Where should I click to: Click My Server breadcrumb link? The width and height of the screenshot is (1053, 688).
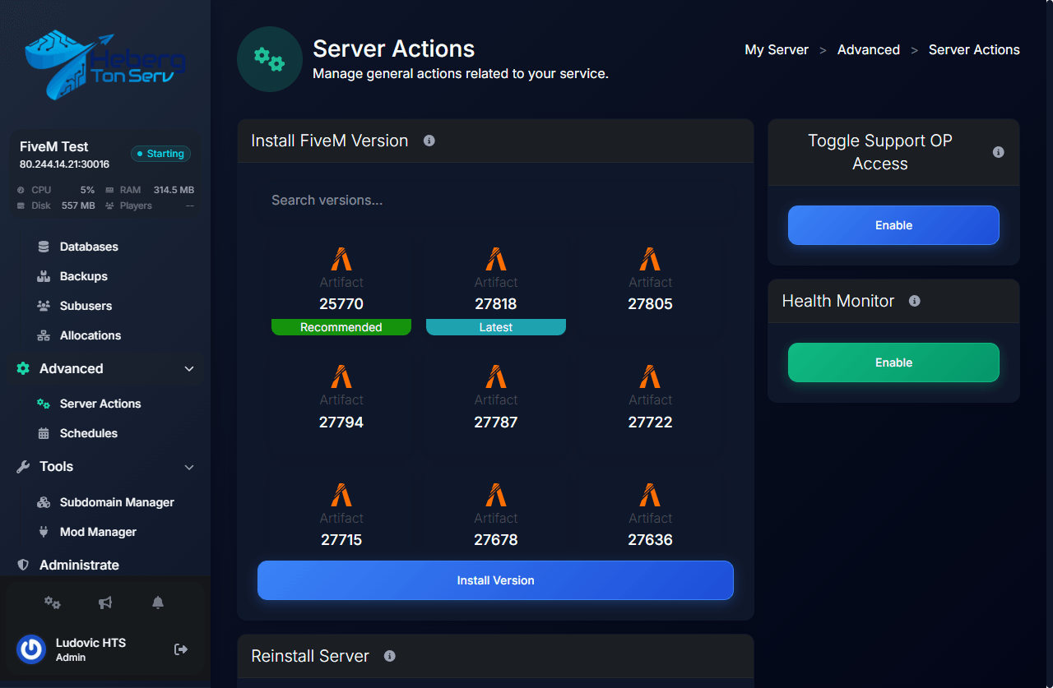click(777, 49)
